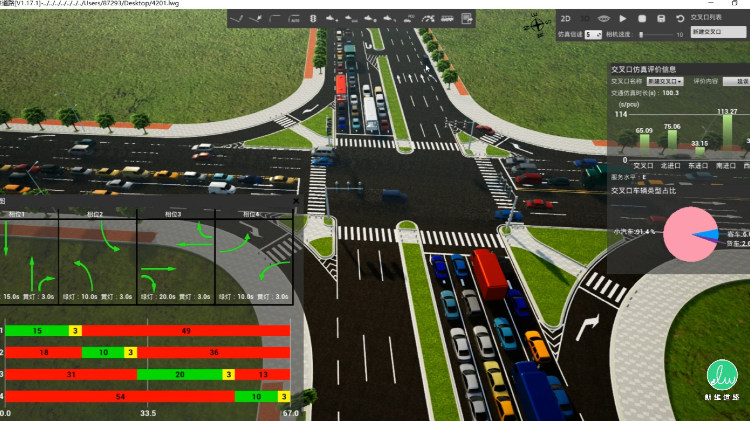Open the 评价内容 dropdown showing 延误

pos(736,81)
